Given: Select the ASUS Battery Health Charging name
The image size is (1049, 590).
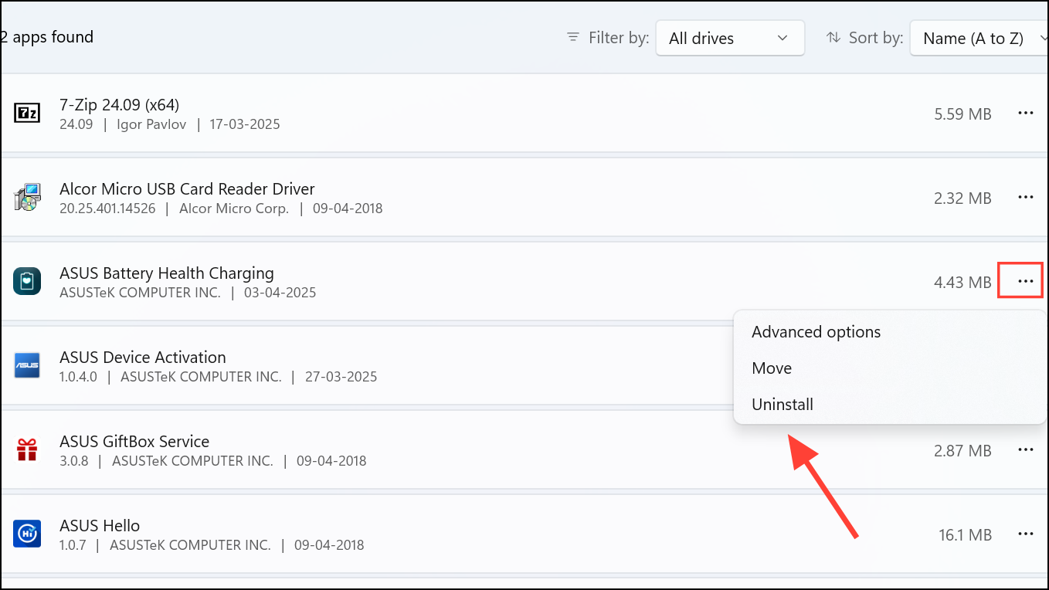Looking at the screenshot, I should click(167, 273).
